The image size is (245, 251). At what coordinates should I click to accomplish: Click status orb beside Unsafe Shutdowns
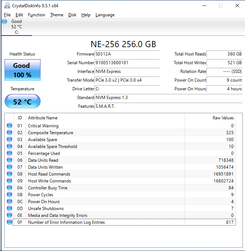pos(9,209)
